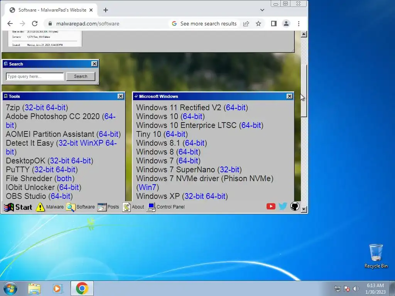
Task: Launch Windows Media Player from taskbar
Action: 57,288
